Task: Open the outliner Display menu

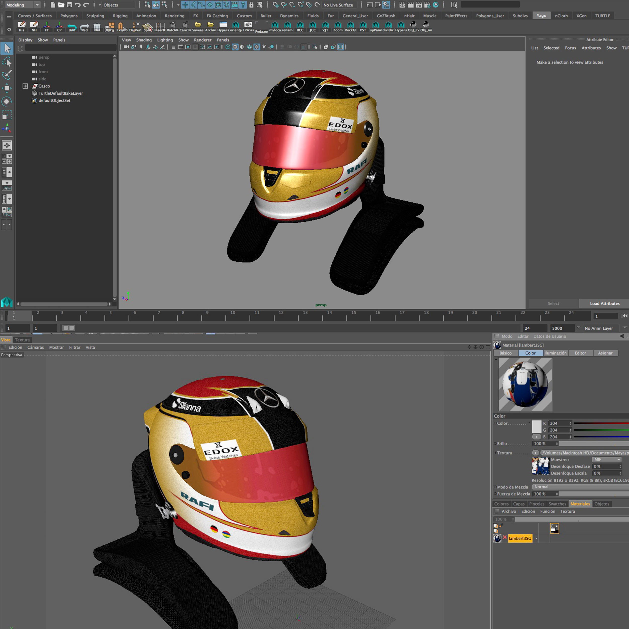Action: [x=25, y=40]
